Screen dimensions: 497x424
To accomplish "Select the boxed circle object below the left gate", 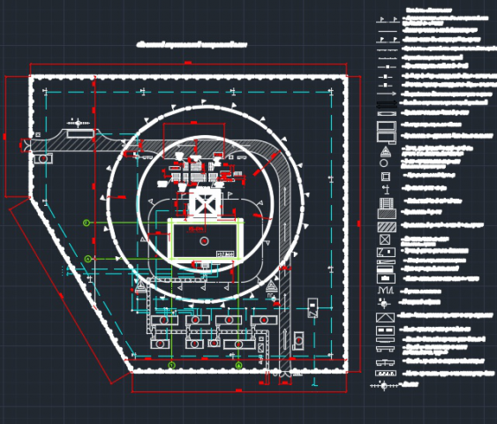I will (43, 159).
